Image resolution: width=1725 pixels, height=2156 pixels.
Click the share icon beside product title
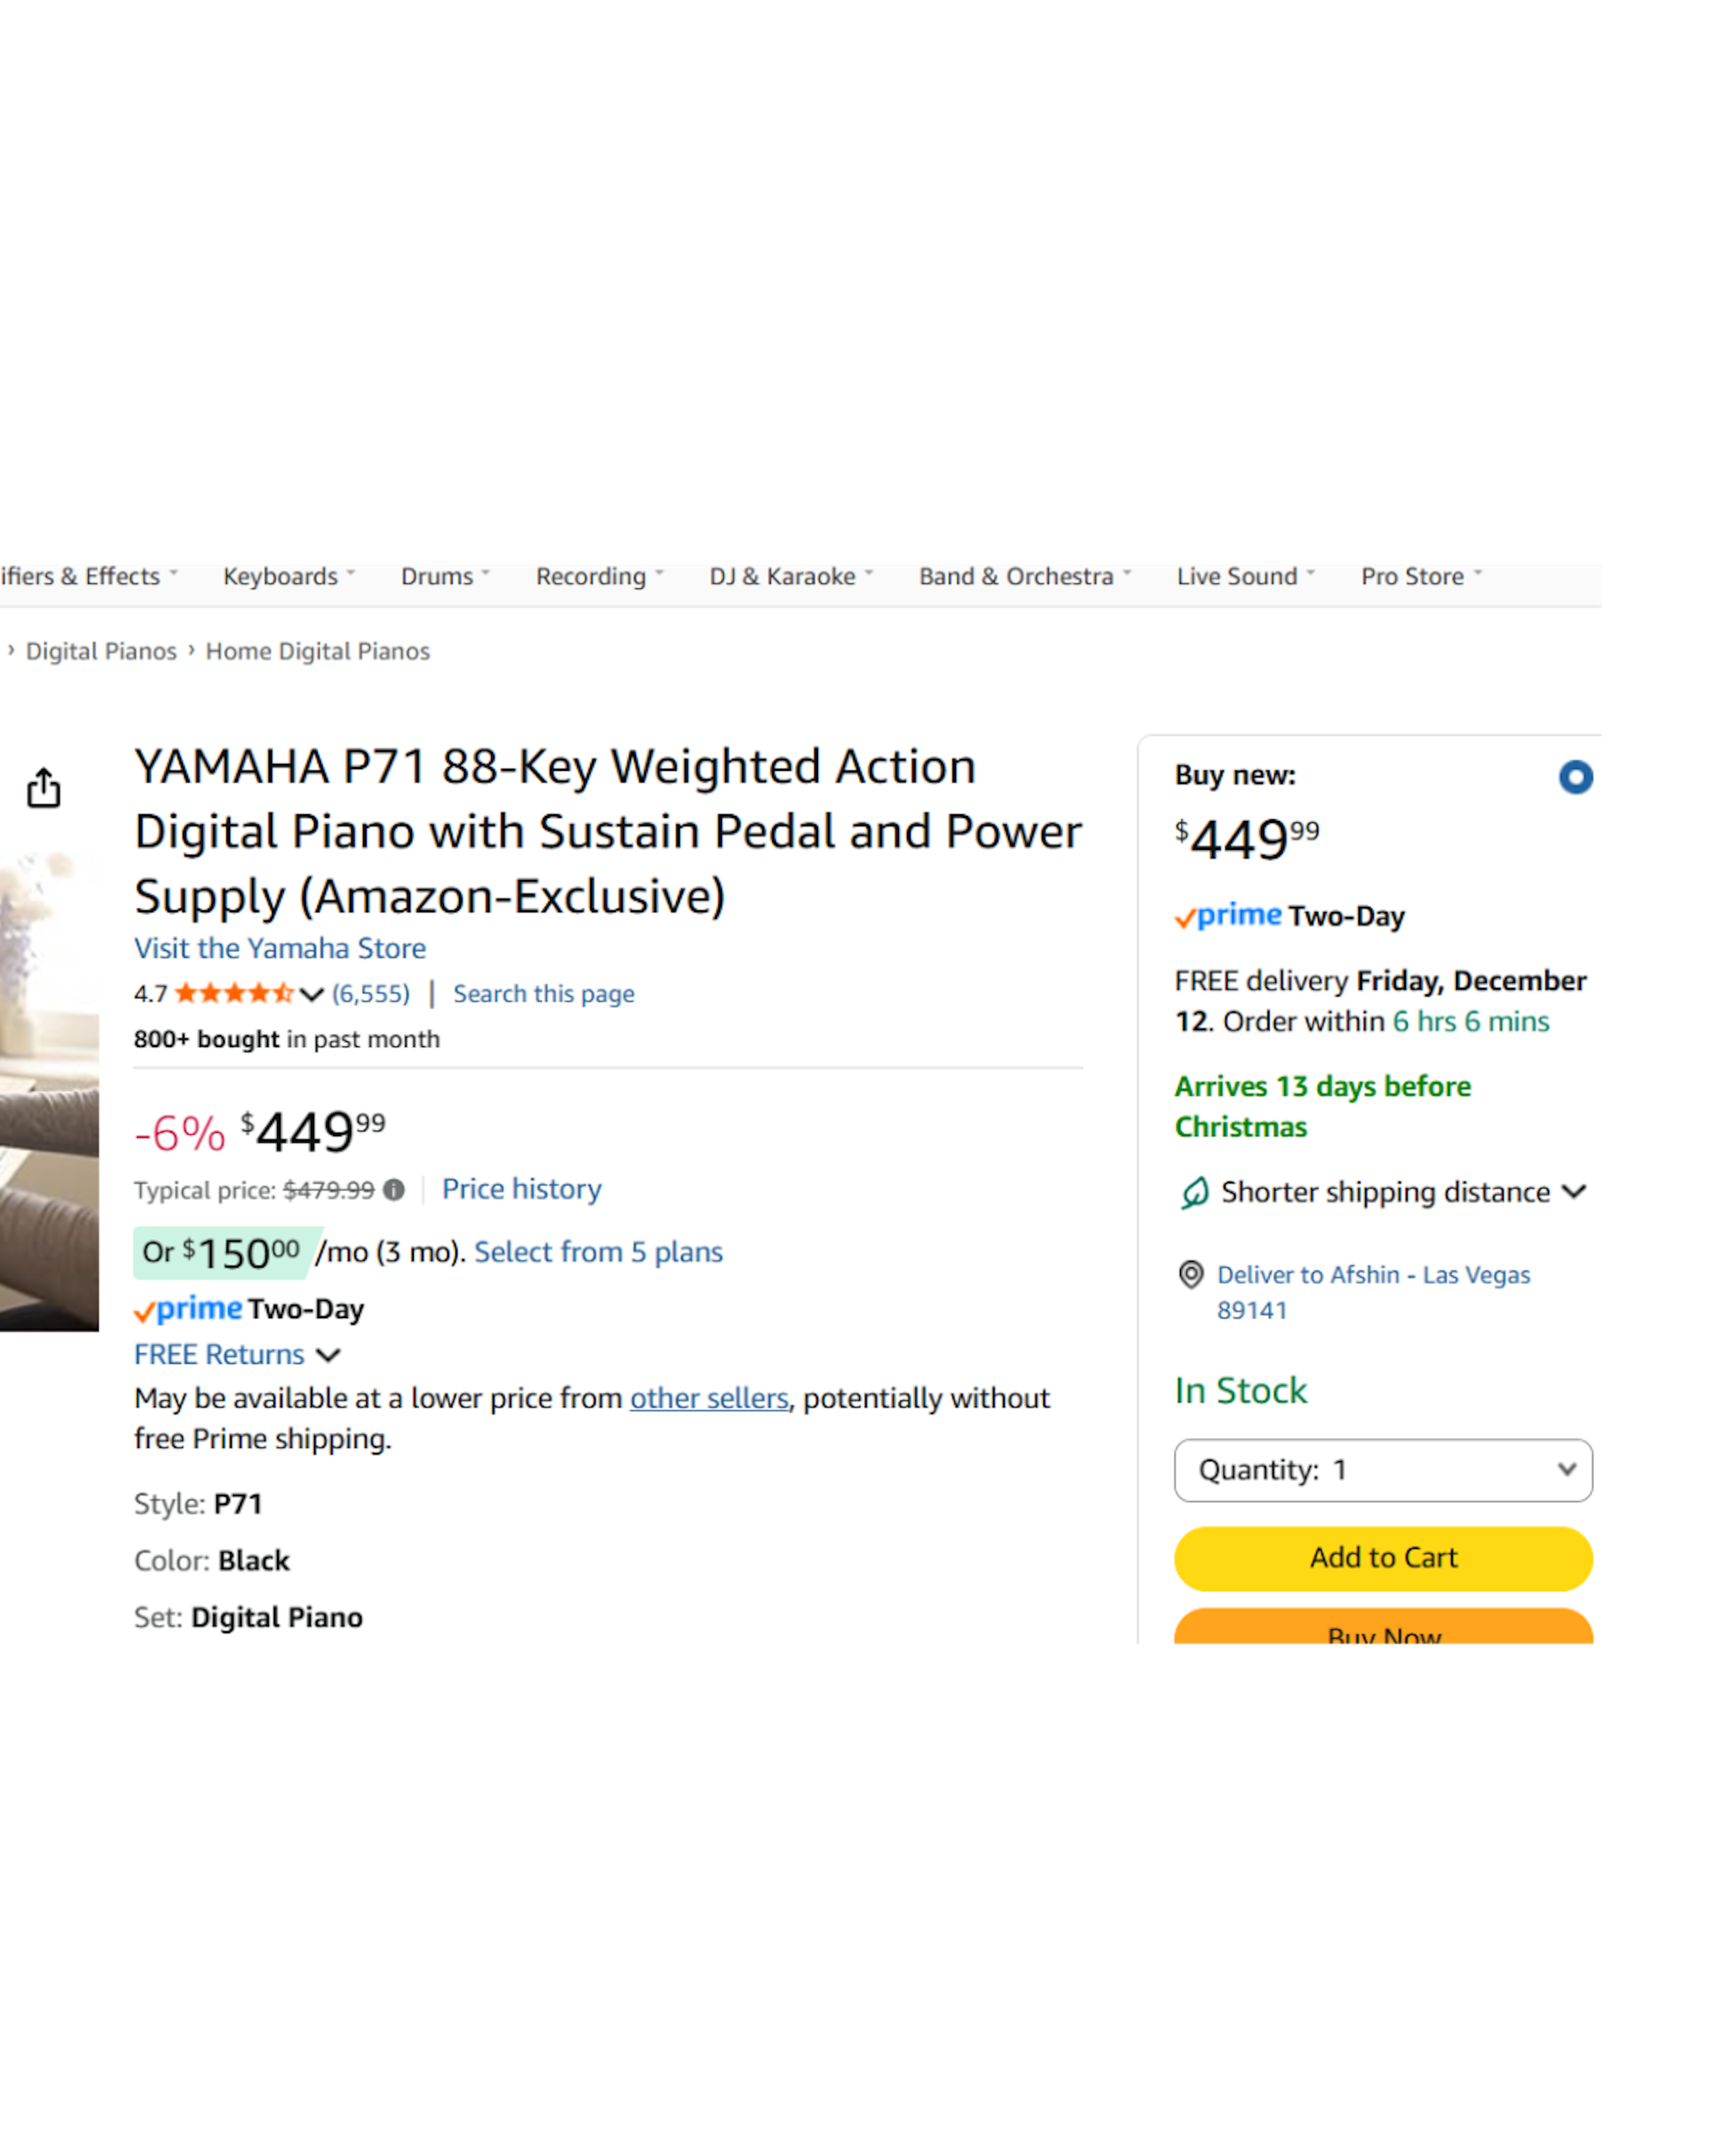coord(44,788)
